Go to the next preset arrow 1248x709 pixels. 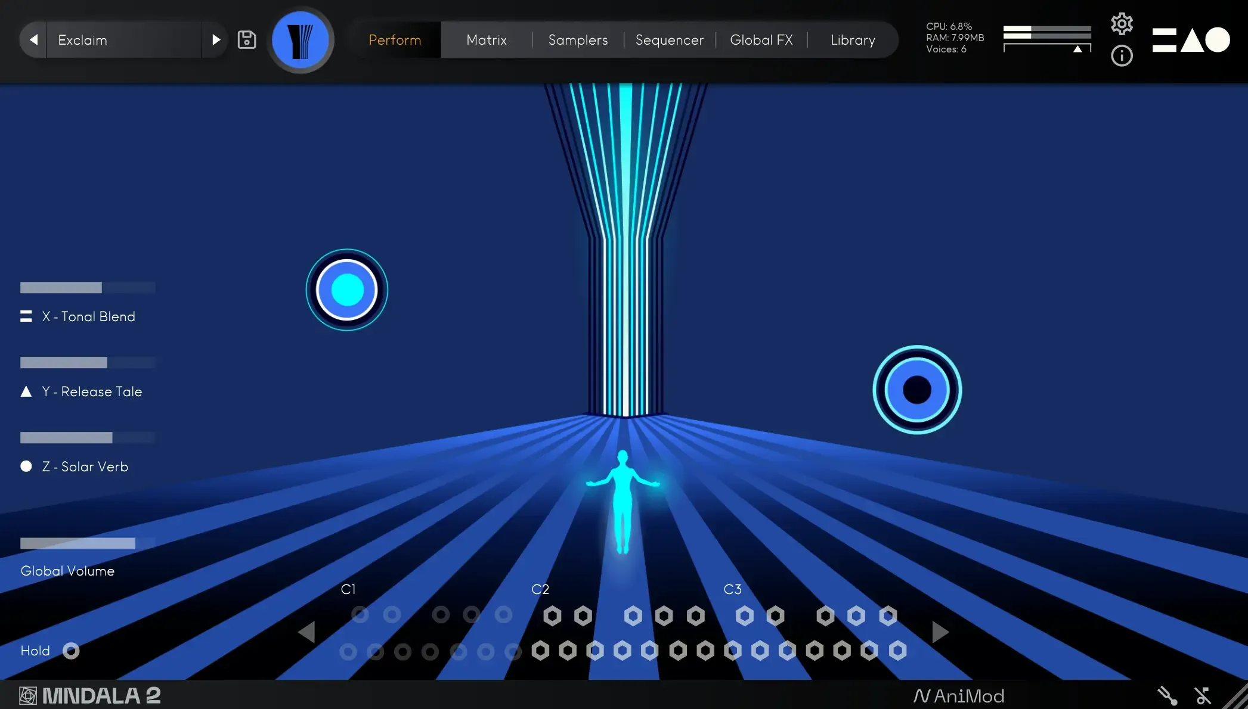click(x=216, y=40)
